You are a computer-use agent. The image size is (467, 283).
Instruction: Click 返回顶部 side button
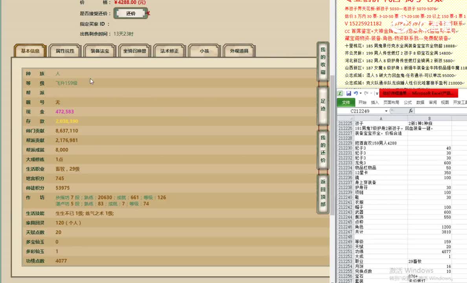click(323, 193)
